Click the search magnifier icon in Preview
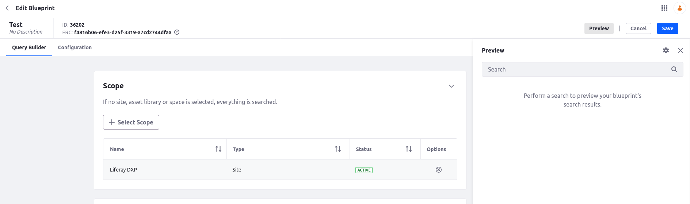This screenshot has height=204, width=690. (674, 69)
